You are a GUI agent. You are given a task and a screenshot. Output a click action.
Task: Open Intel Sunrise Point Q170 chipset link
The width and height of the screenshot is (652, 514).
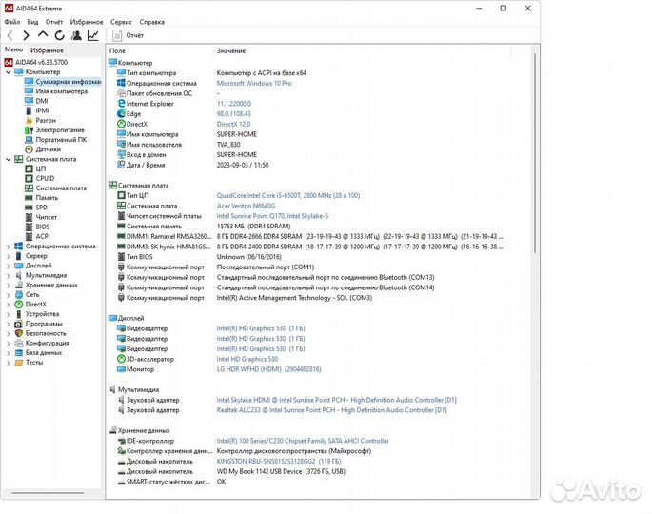(272, 216)
